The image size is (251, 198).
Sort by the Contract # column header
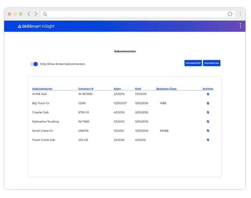click(x=86, y=89)
